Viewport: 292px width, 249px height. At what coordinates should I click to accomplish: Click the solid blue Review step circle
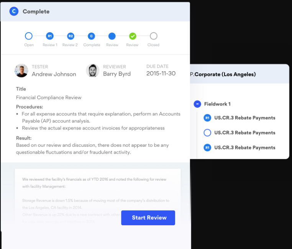coord(112,36)
